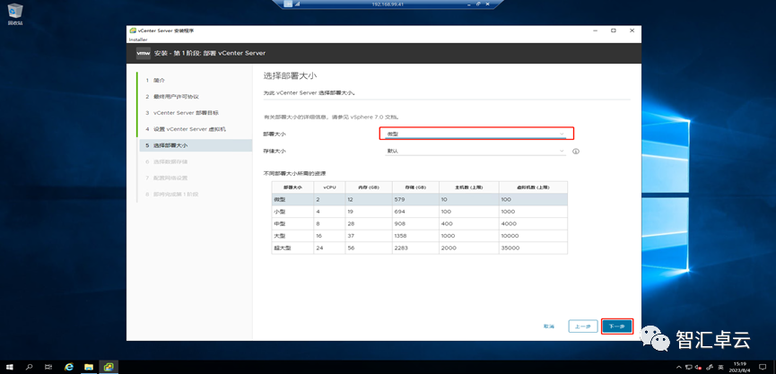Click storage value 694 in 小型 row
Screen dimensions: 776x374
click(x=399, y=212)
